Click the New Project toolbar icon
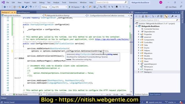185x104 pixels. (x=14, y=7)
